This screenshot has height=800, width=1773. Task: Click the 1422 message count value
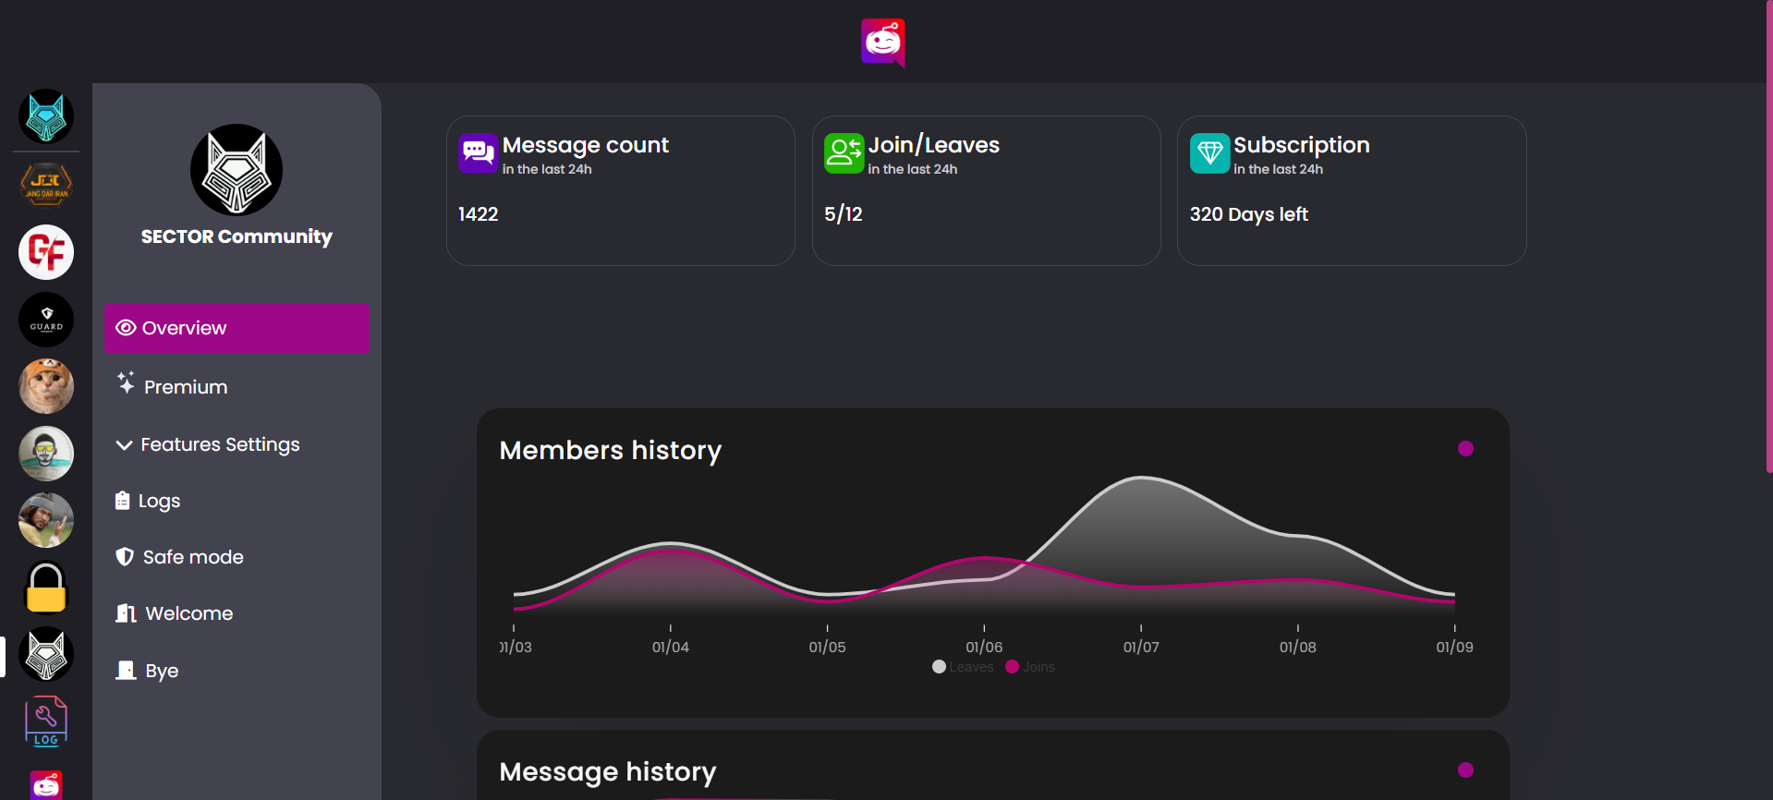tap(478, 214)
